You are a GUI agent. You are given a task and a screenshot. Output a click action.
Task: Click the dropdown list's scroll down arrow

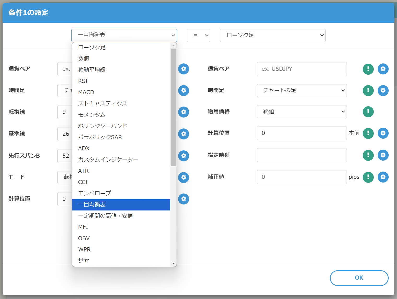click(173, 263)
